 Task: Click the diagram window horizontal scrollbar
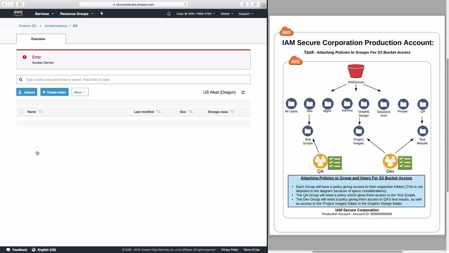point(357,252)
